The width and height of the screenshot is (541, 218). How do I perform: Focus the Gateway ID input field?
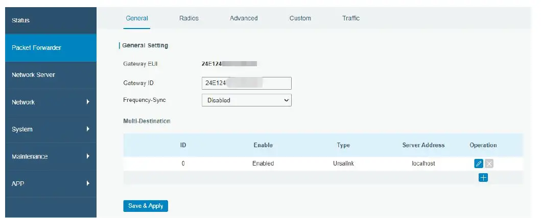(246, 83)
